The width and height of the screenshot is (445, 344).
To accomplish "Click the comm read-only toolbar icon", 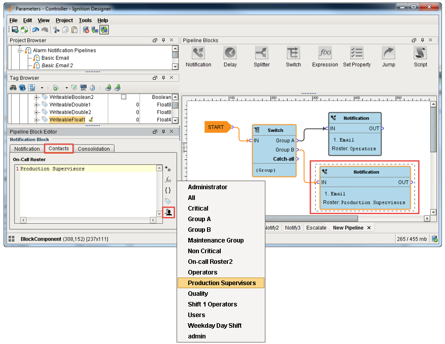I will [95, 29].
